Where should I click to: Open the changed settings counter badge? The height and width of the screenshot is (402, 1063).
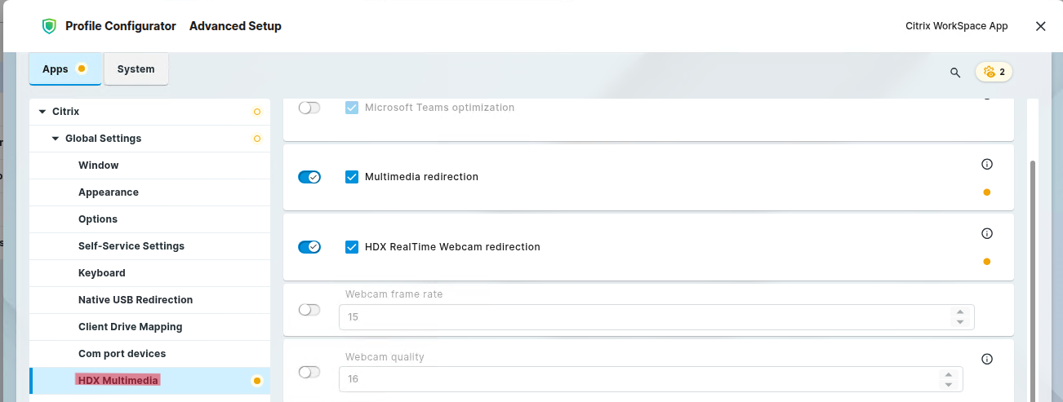coord(994,72)
